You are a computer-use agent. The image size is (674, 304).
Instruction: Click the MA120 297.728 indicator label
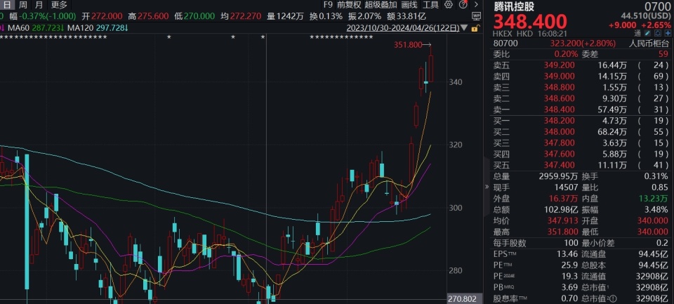click(98, 28)
